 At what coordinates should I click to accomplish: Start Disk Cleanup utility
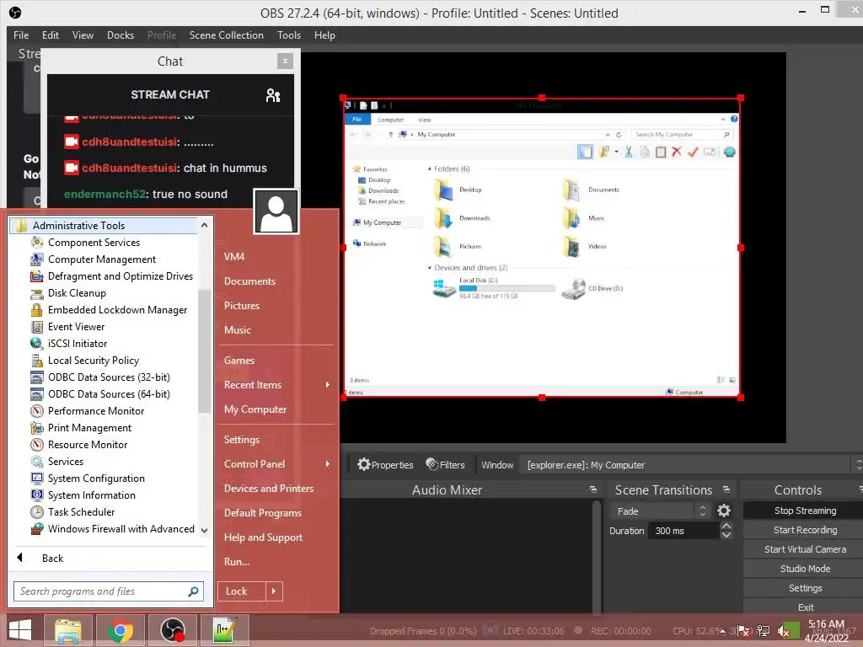[x=68, y=293]
